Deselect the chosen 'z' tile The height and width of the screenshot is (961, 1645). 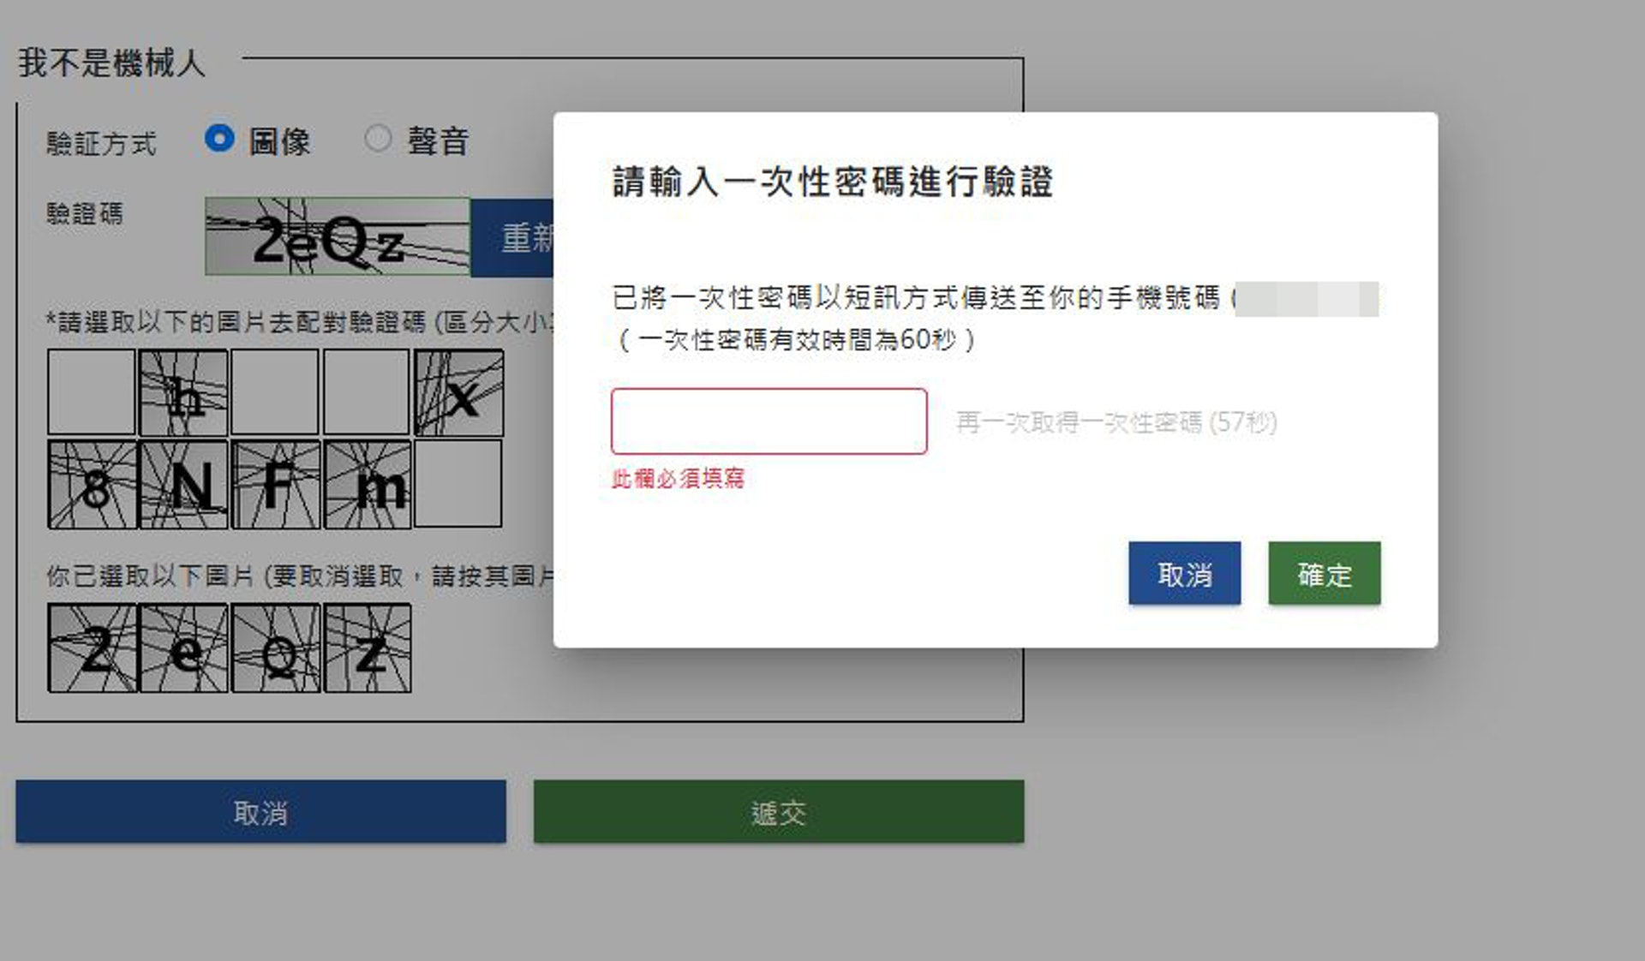coord(367,648)
